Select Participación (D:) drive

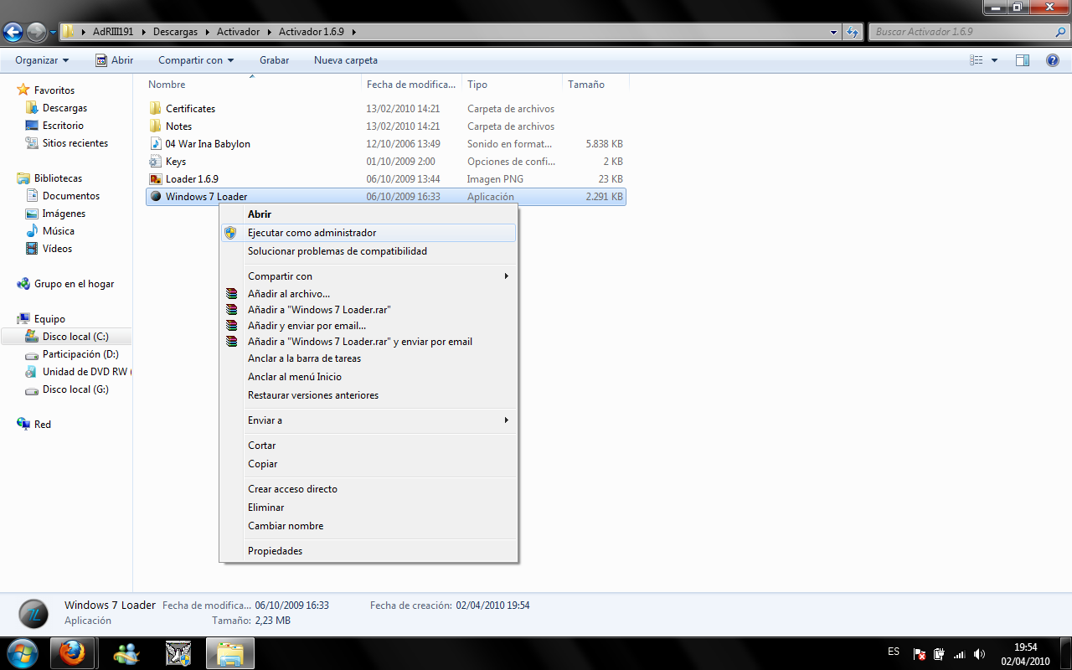(80, 354)
